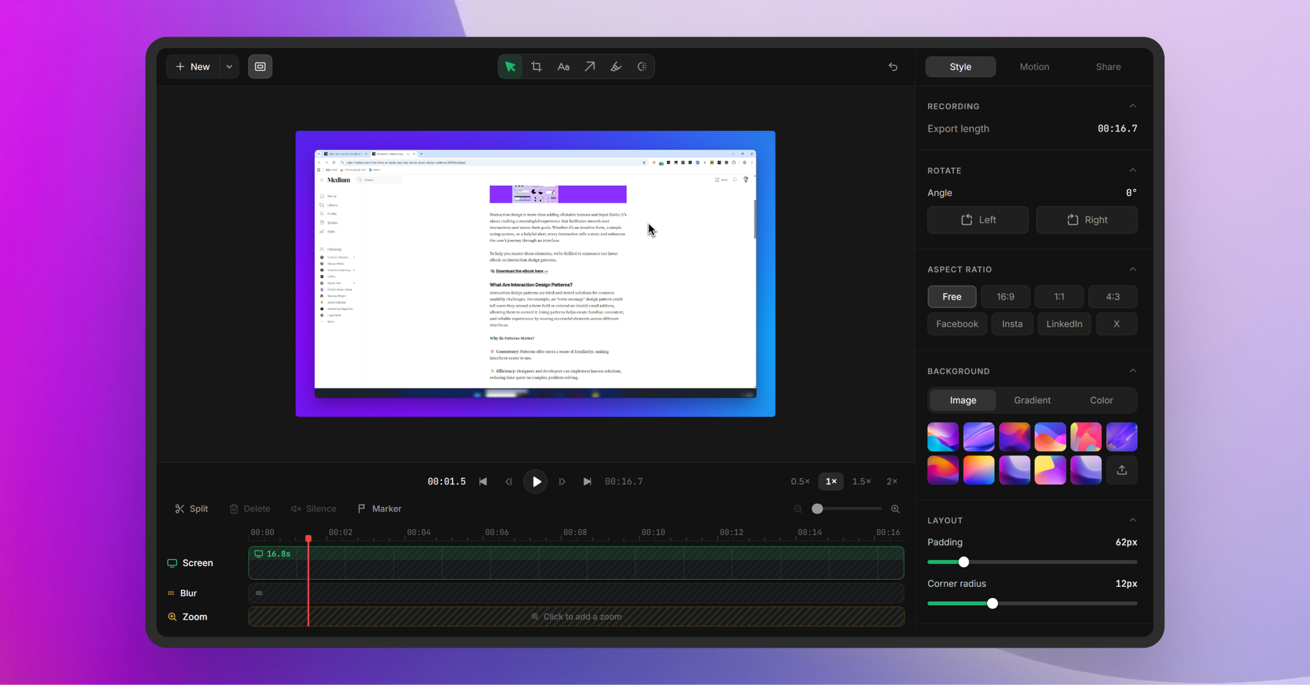1310x685 pixels.
Task: Upload a custom background image
Action: [1122, 470]
